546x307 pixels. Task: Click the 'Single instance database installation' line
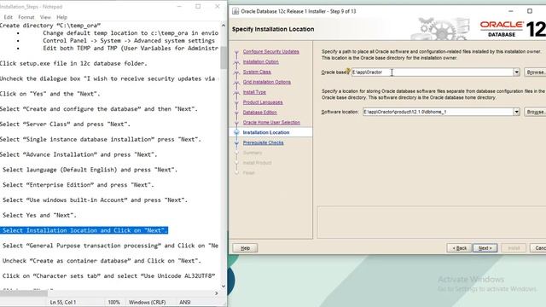coord(101,139)
